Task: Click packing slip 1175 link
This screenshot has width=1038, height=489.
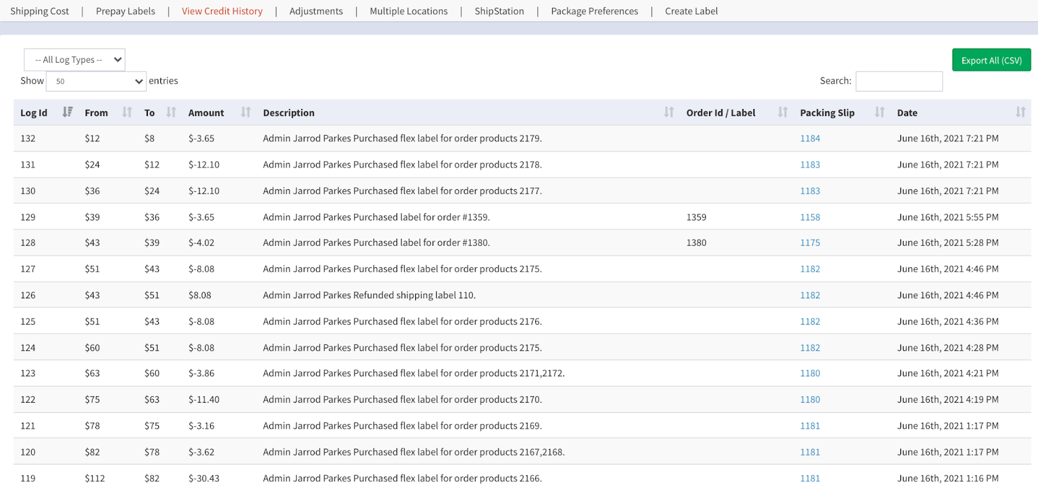Action: pos(810,243)
